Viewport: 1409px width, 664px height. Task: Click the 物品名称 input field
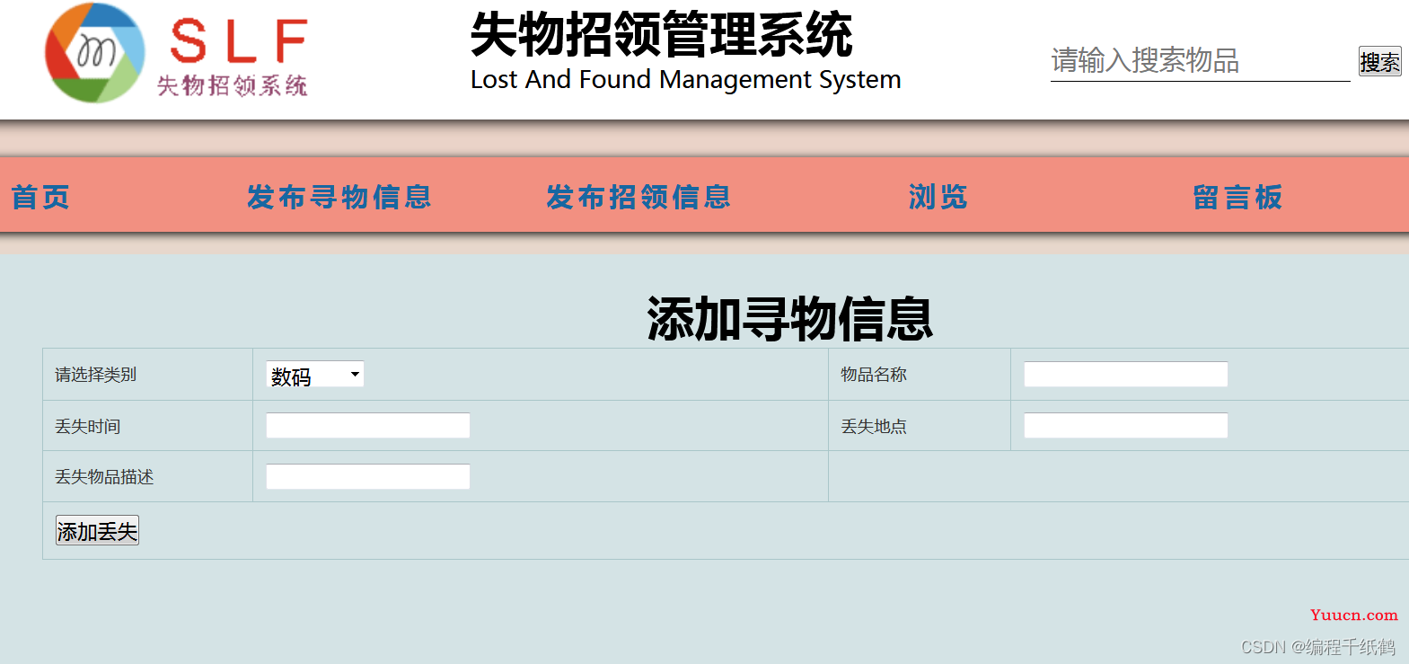1125,375
